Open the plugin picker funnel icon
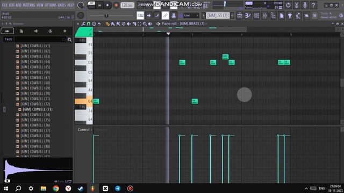The image size is (344, 193). (290, 16)
